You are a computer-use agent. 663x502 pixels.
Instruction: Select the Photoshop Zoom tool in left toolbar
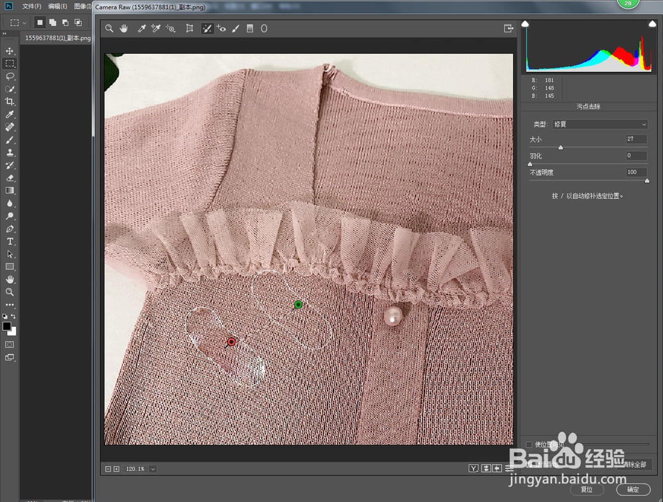[x=10, y=292]
